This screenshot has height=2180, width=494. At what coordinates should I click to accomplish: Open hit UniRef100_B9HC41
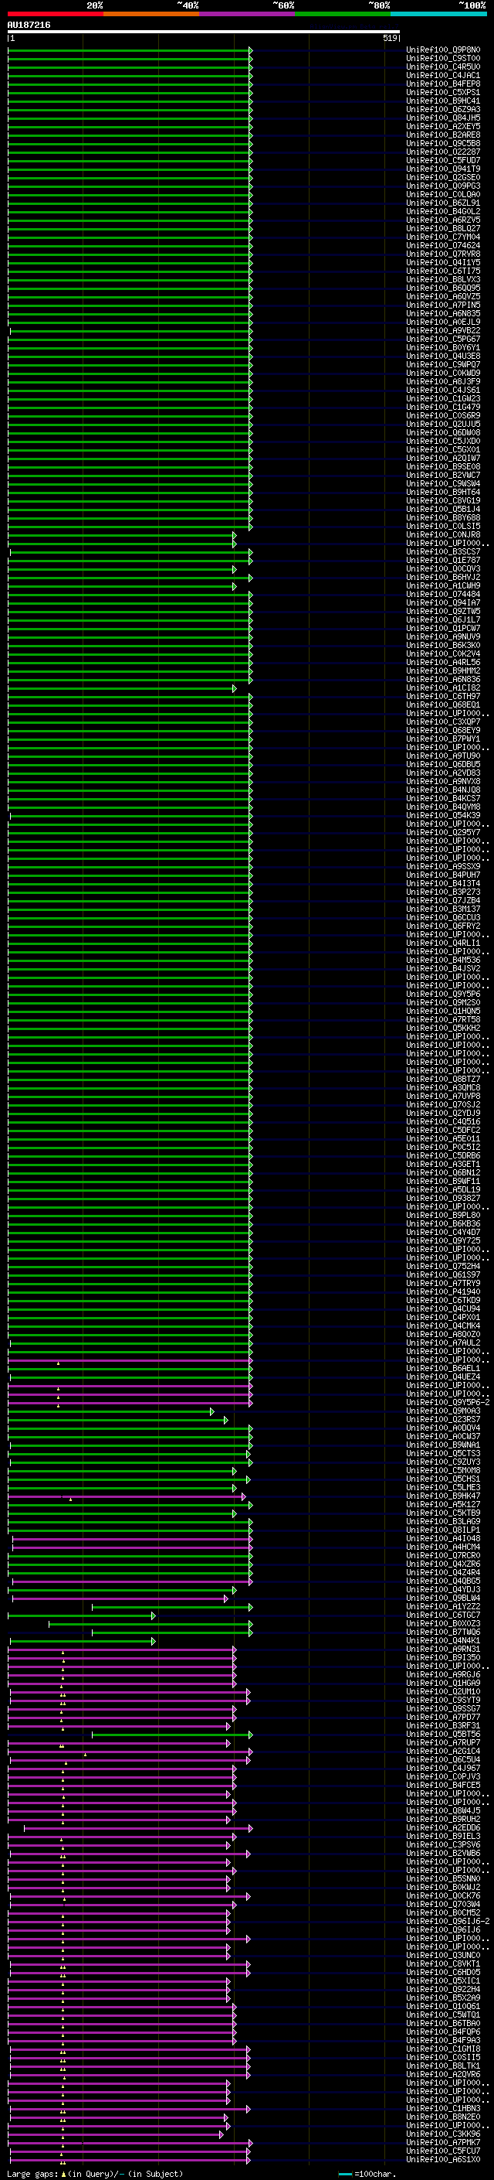[442, 101]
